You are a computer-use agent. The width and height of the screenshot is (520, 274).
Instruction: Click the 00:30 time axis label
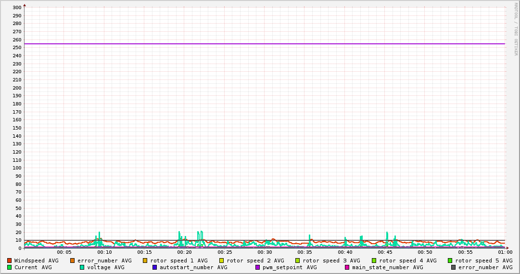pyautogui.click(x=265, y=252)
